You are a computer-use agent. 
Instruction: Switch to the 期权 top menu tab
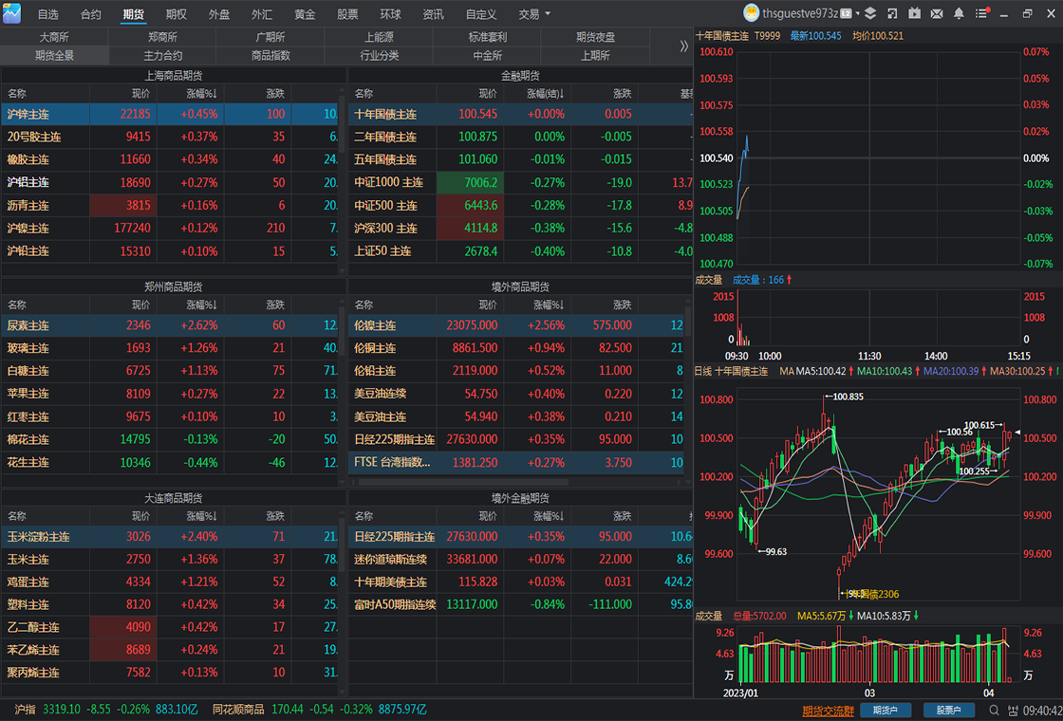click(x=177, y=13)
